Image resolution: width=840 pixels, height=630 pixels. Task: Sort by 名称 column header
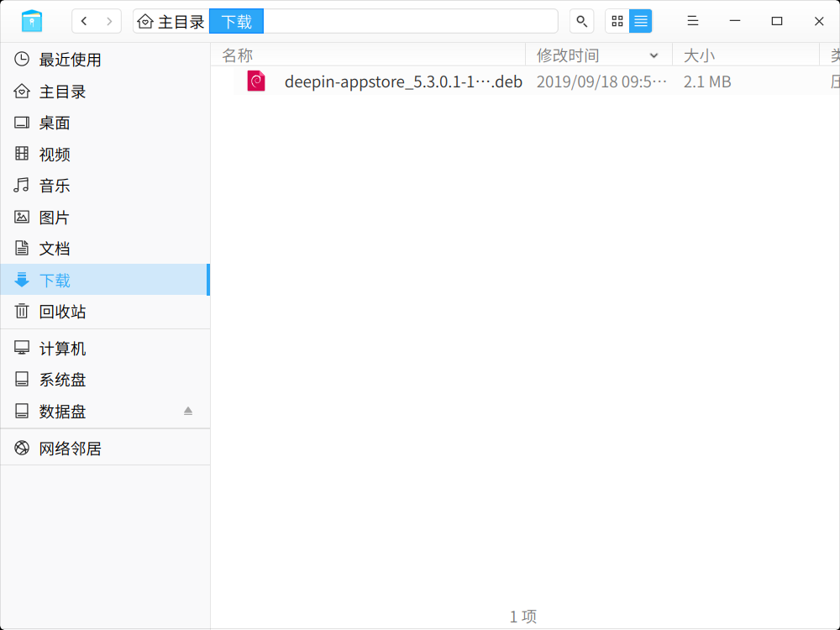coord(368,55)
